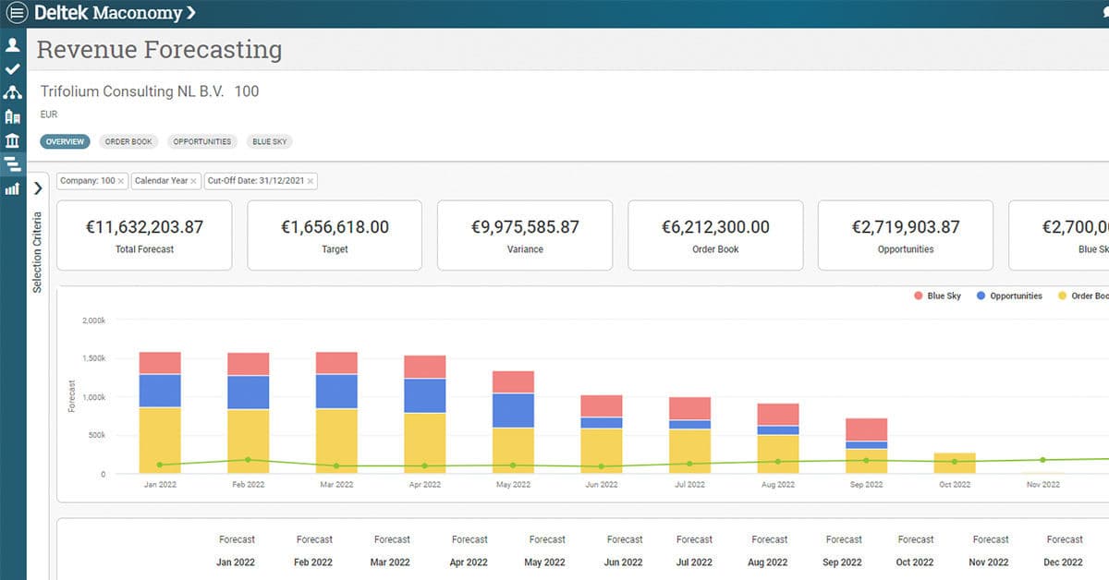Remove the Cut-Off Date filter chip
Image resolution: width=1109 pixels, height=580 pixels.
[311, 181]
